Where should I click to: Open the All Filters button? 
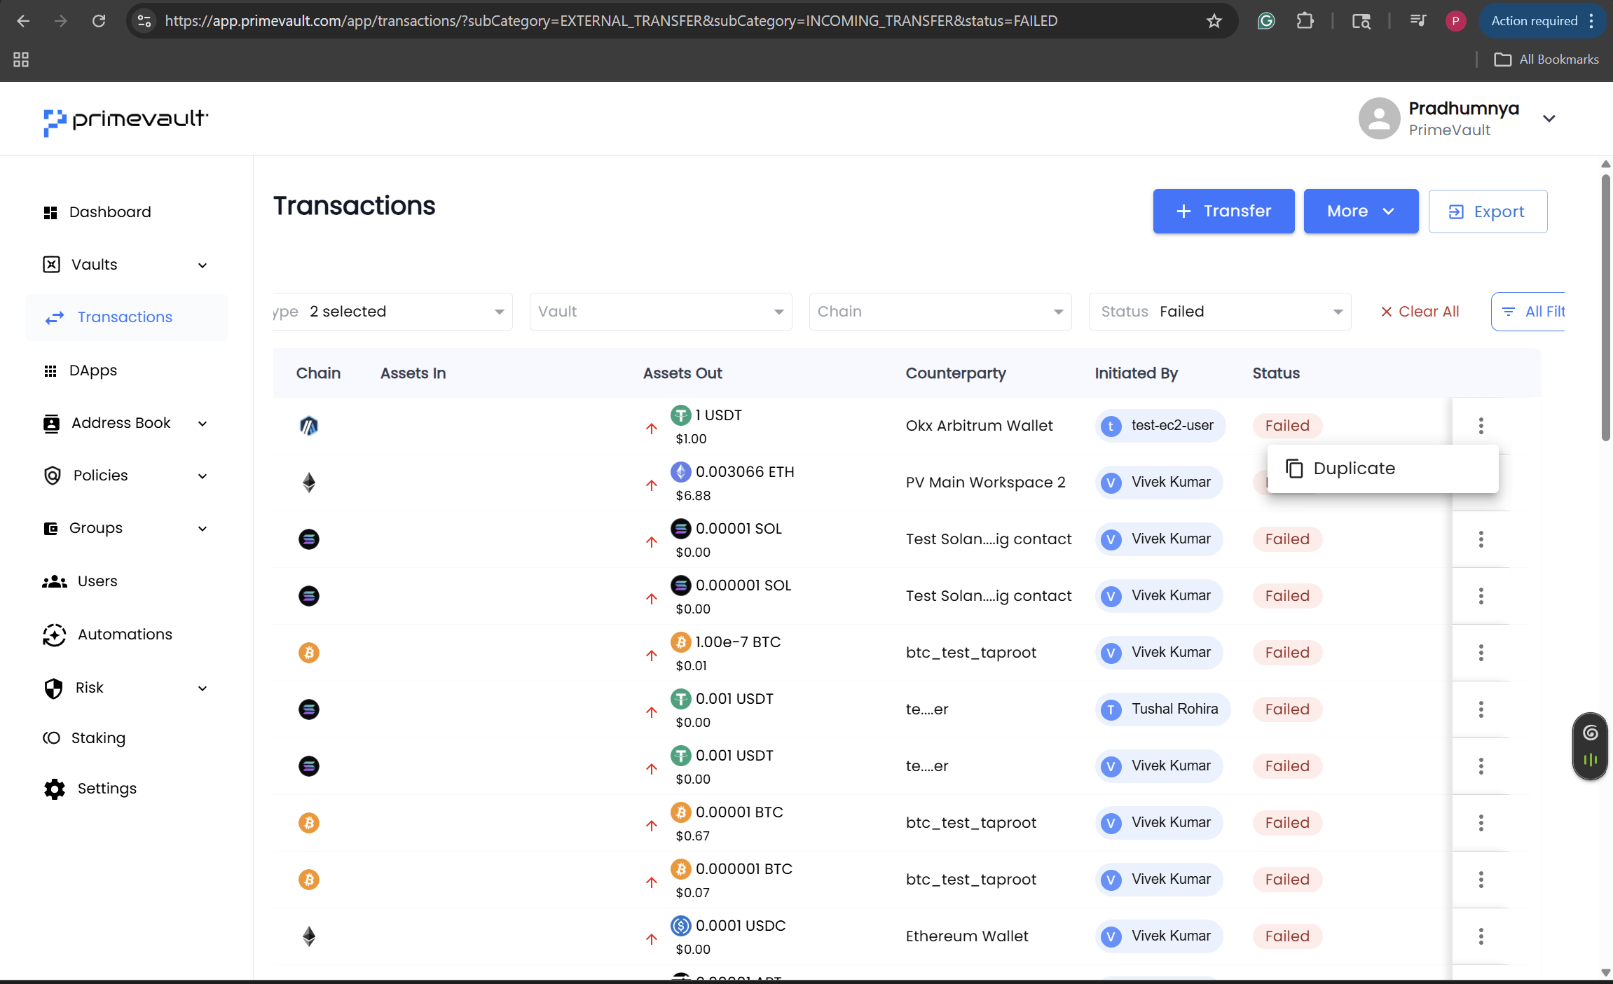(x=1528, y=312)
